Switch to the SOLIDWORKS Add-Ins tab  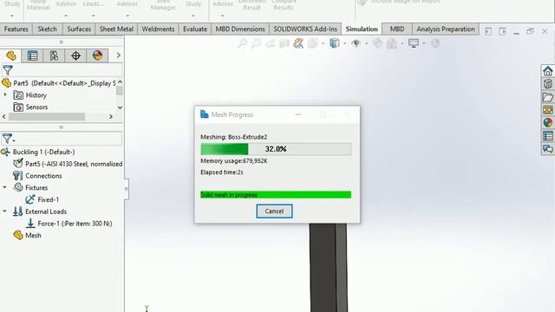pyautogui.click(x=305, y=29)
